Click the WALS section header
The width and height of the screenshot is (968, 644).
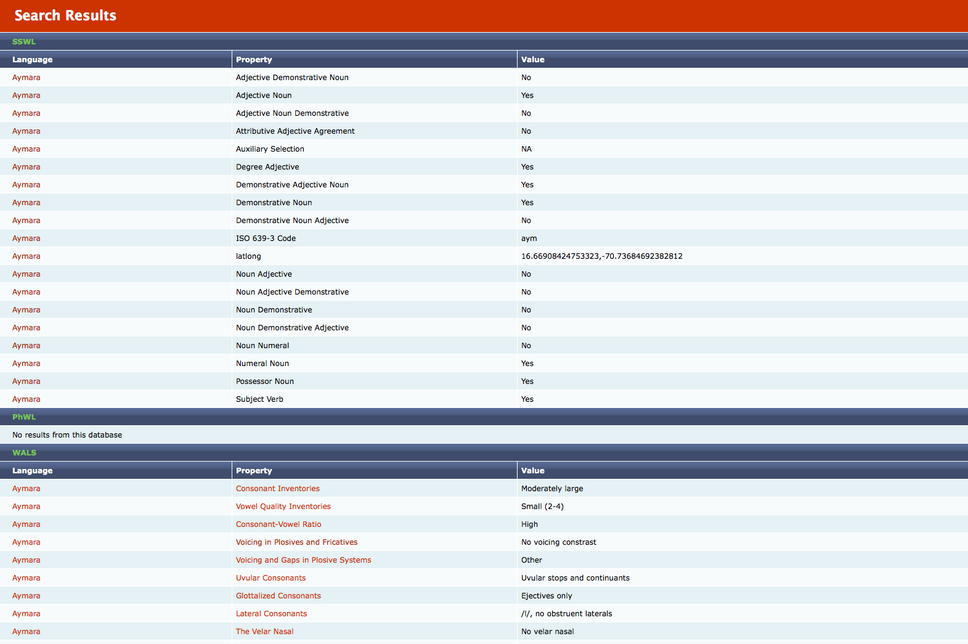pos(24,453)
